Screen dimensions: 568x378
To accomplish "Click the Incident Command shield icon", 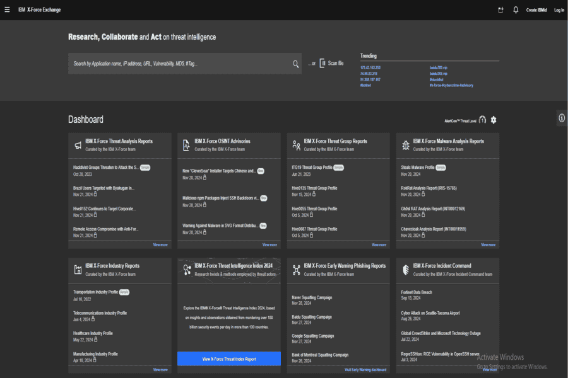I will (406, 270).
